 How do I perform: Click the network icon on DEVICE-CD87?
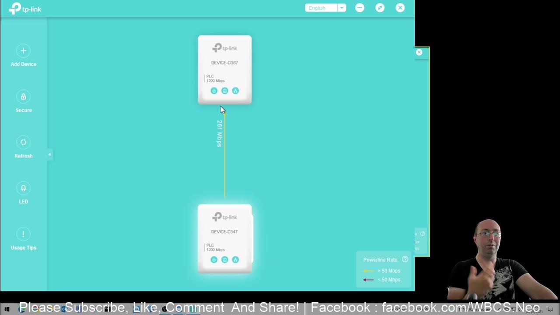tap(235, 91)
